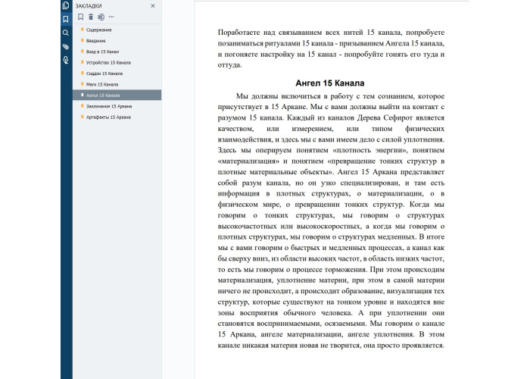
Task: Delete selected bookmark with trash icon
Action: pyautogui.click(x=91, y=17)
